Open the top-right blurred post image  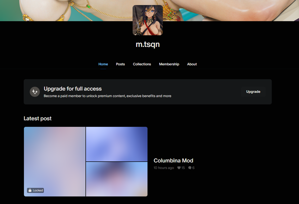(x=117, y=144)
